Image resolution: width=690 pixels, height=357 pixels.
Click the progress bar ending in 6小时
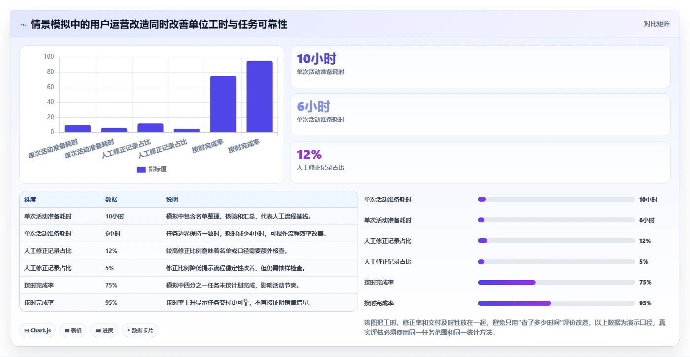coord(556,220)
